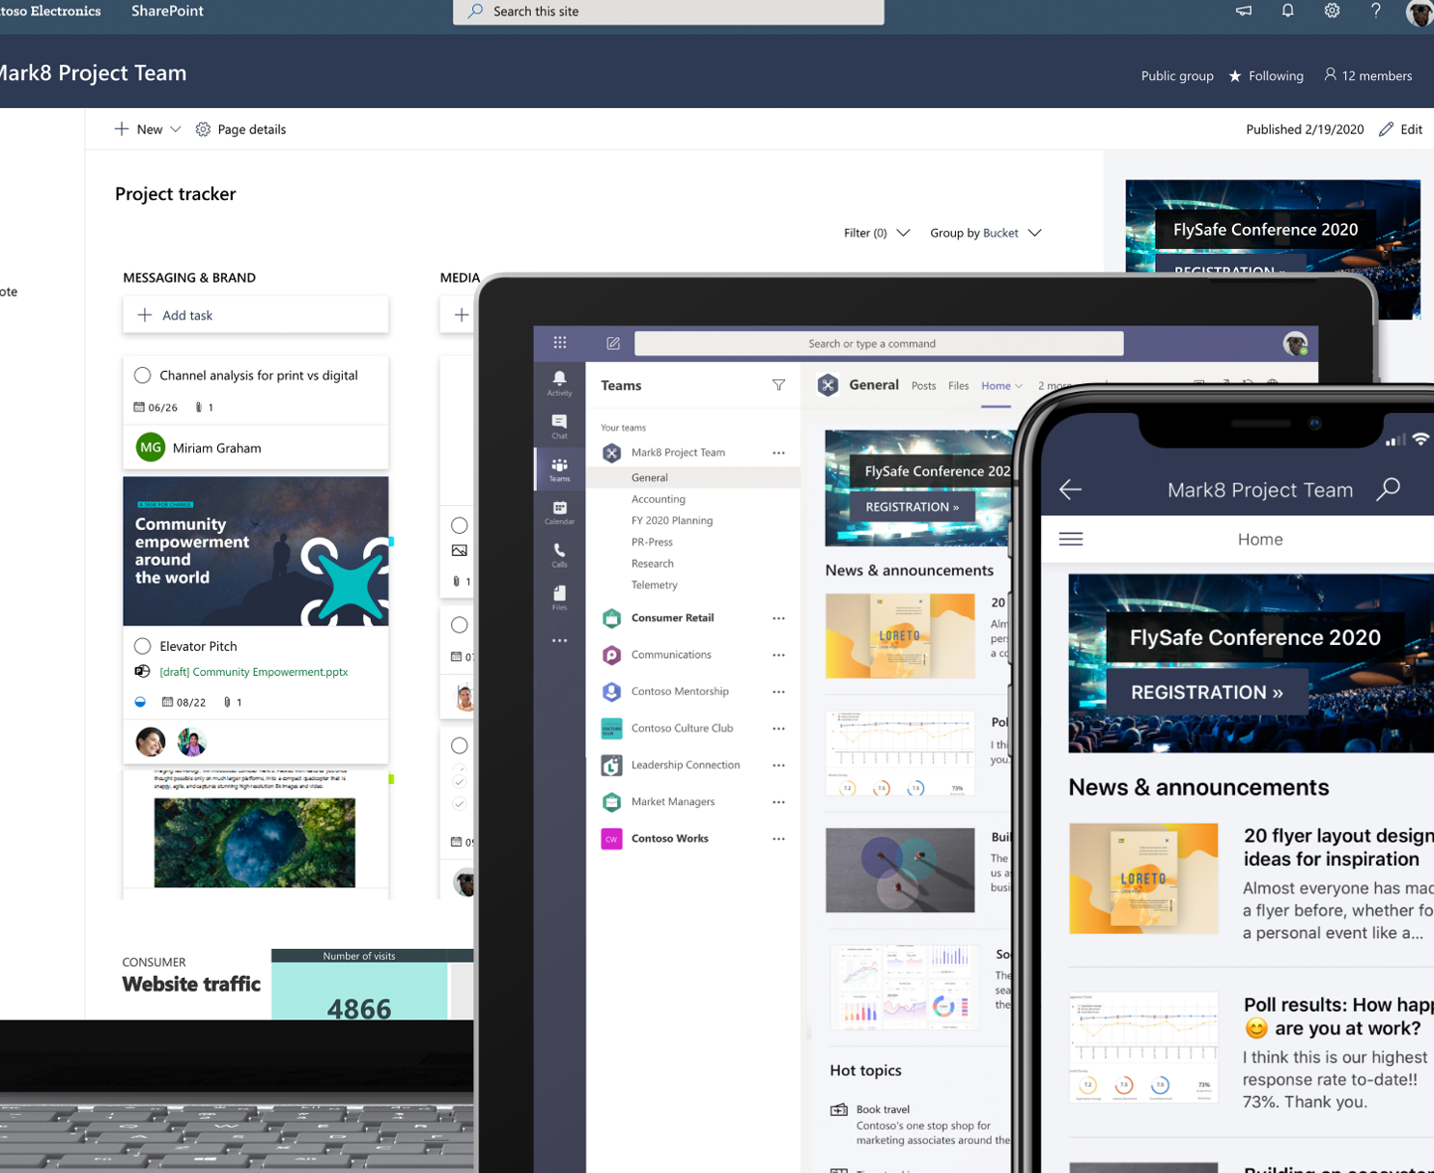The height and width of the screenshot is (1173, 1434).
Task: Open the 20 flyer layout design ideas article on phone
Action: [x=1338, y=848]
